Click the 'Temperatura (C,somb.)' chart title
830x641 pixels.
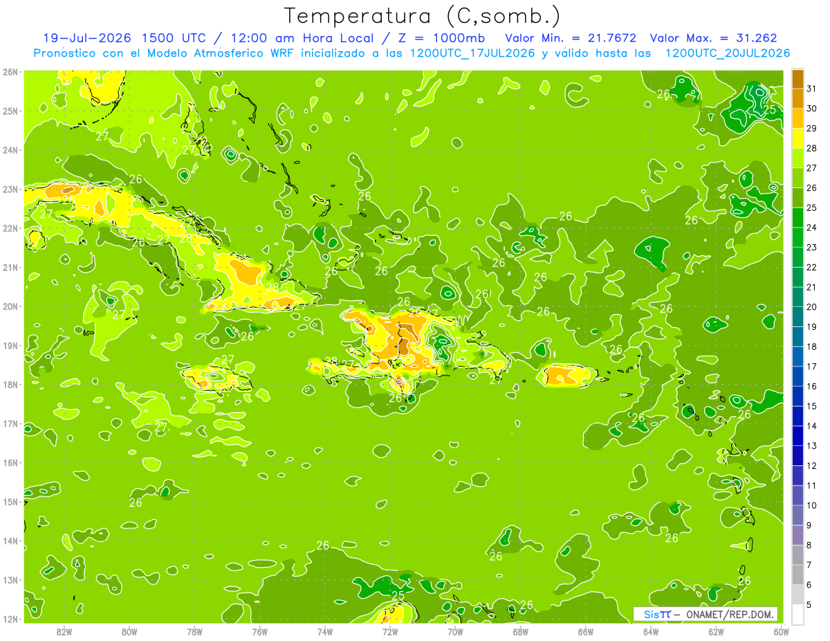click(x=422, y=16)
